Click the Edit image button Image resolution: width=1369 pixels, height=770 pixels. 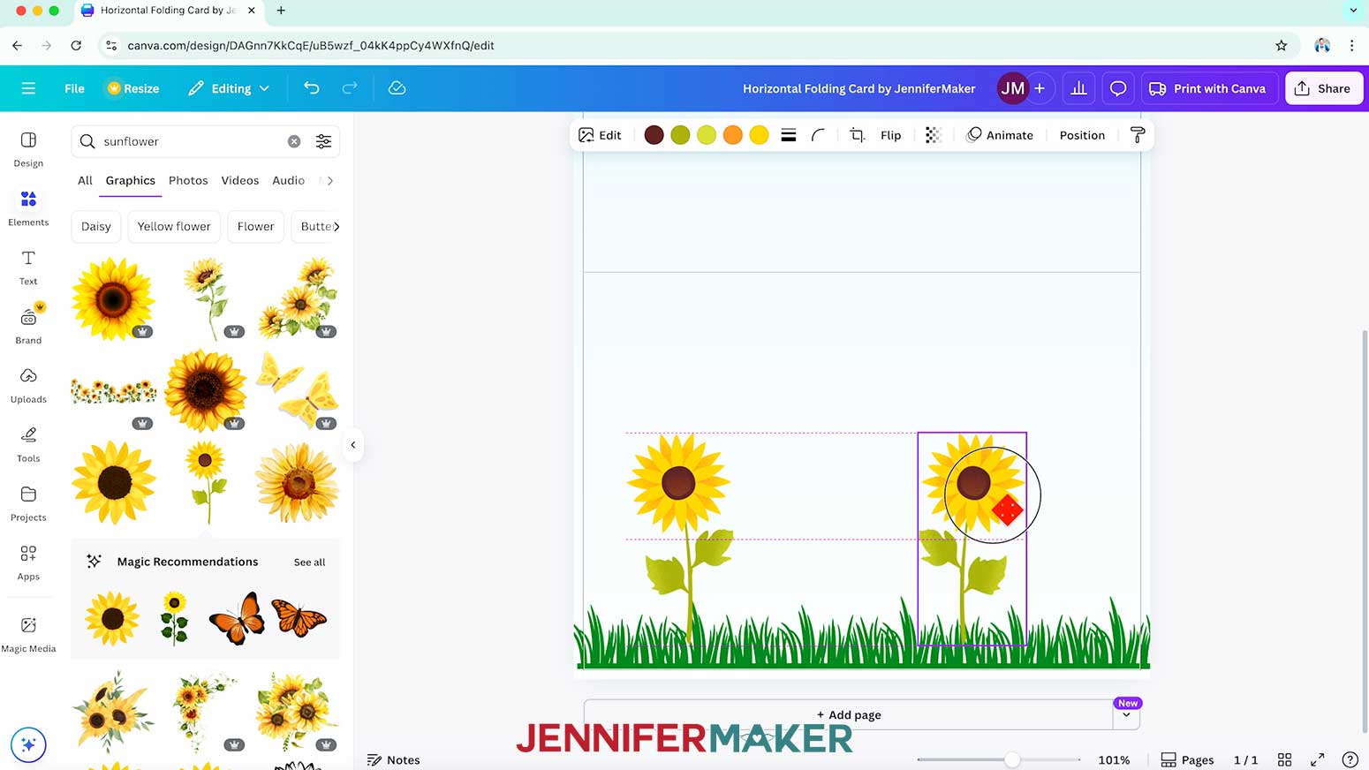coord(600,135)
